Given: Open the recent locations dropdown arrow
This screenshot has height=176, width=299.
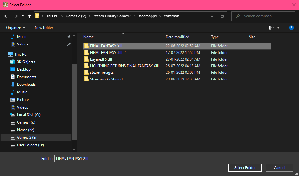Looking at the screenshot, I should click(x=23, y=16).
